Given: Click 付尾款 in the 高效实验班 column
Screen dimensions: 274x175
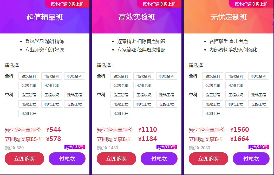Looking at the screenshot, I should pyautogui.click(x=159, y=159).
